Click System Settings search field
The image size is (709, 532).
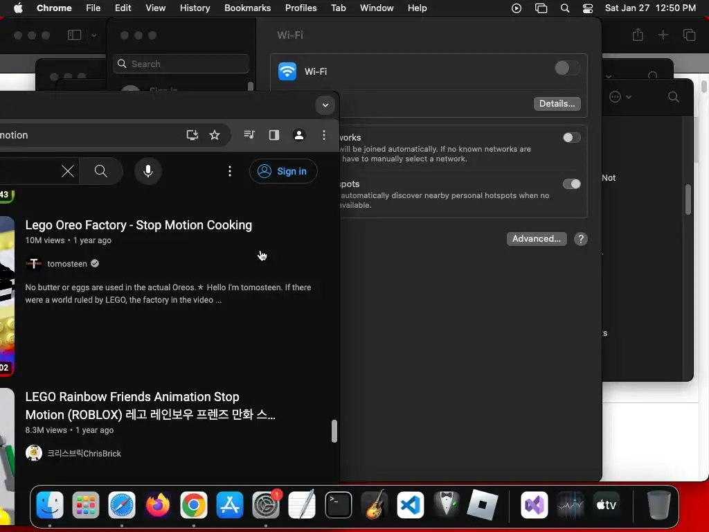[x=181, y=64]
